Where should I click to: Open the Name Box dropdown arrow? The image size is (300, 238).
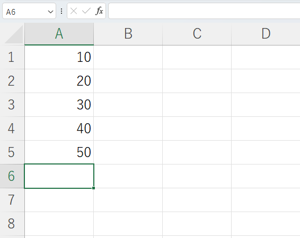point(50,12)
